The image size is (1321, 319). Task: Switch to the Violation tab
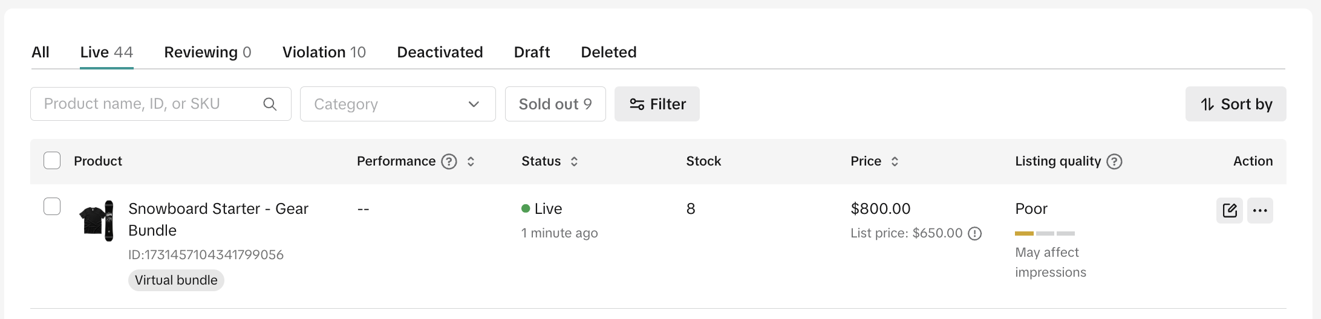coord(324,53)
